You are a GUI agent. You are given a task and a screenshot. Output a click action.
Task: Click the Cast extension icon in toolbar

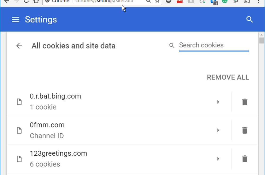click(247, 1)
